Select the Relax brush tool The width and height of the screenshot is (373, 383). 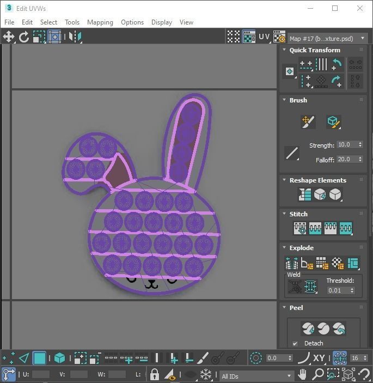(x=334, y=121)
